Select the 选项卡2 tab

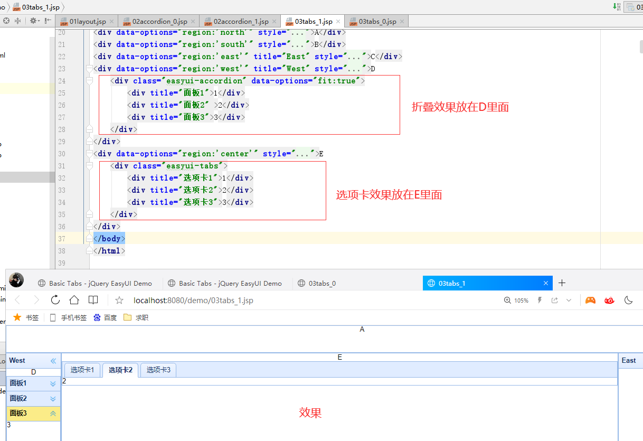click(x=120, y=370)
